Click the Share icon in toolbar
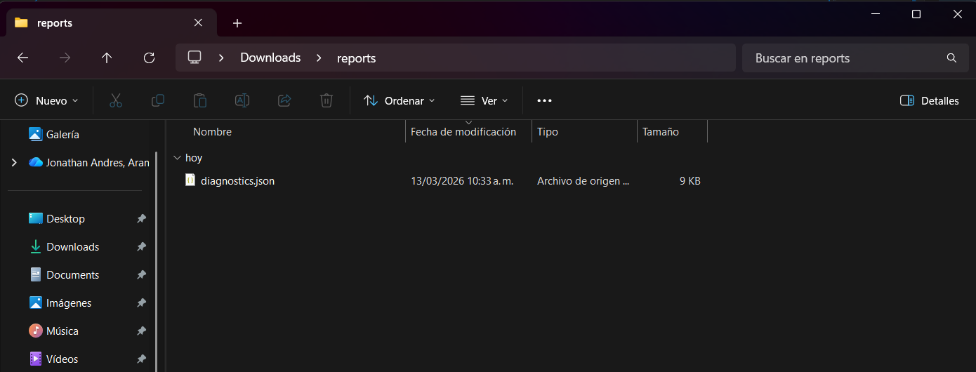This screenshot has height=372, width=976. tap(284, 100)
